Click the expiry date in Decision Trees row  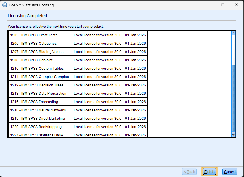click(x=135, y=85)
